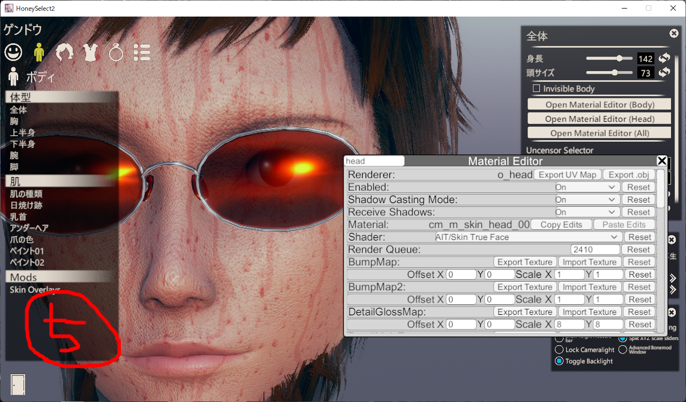Close the 全体 panel with its X icon

point(674,34)
